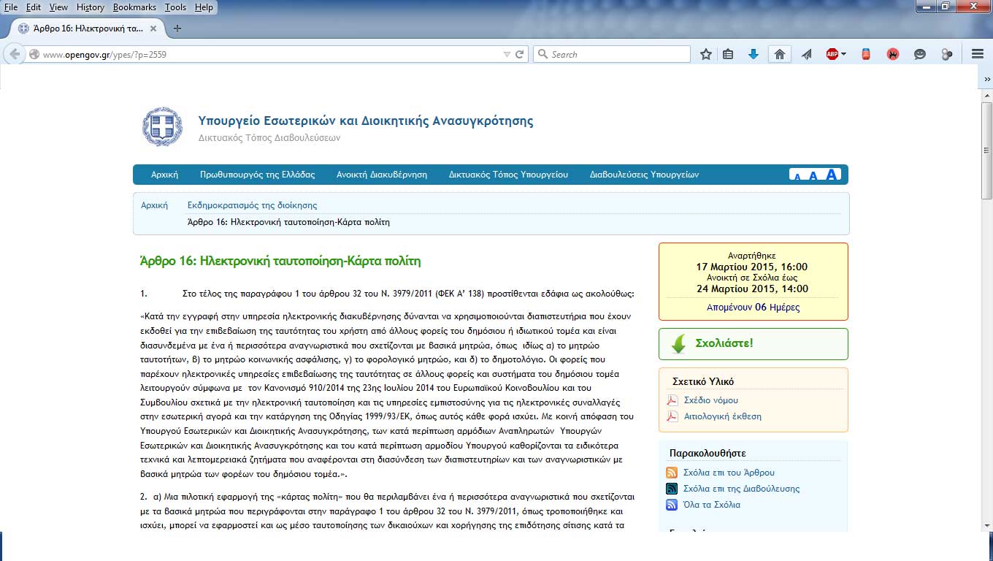Click the paper plane send icon

807,54
